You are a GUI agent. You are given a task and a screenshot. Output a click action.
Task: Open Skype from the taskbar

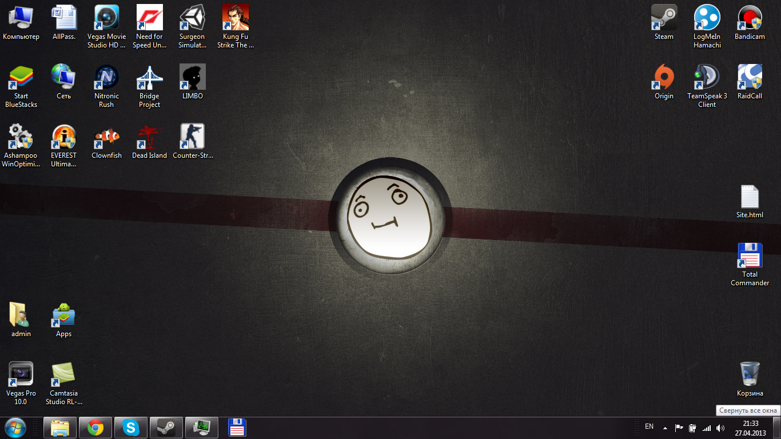coord(131,428)
